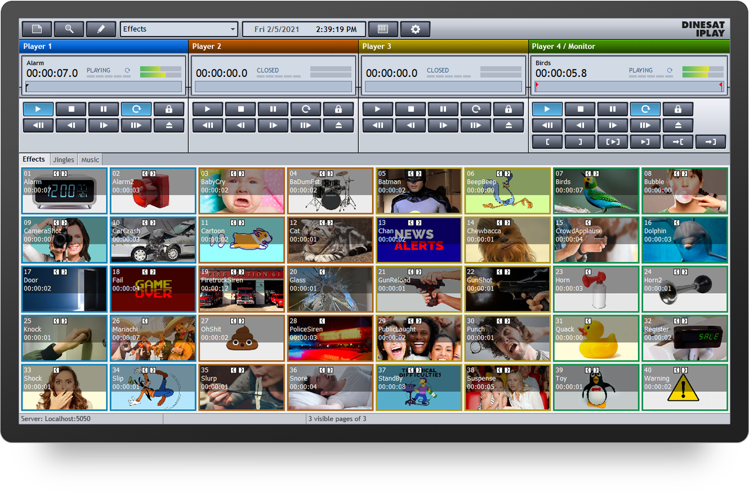Open the search magnifier tool

tap(69, 29)
